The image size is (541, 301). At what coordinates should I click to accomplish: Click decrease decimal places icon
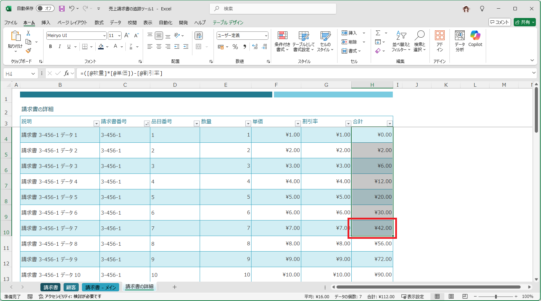(x=264, y=47)
